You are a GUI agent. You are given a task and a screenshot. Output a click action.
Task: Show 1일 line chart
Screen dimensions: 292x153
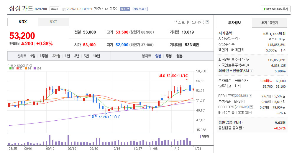32,56
